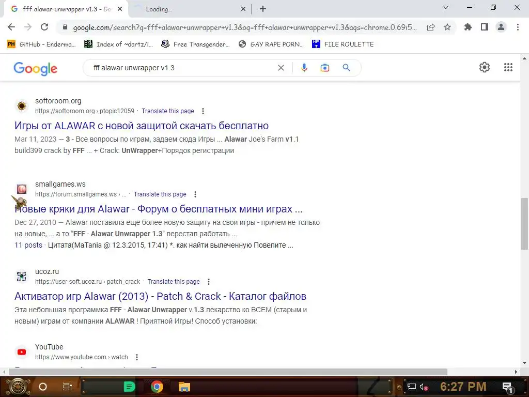This screenshot has width=529, height=397.
Task: Open the Активатор игр Alawar (2013) result
Action: 160,296
